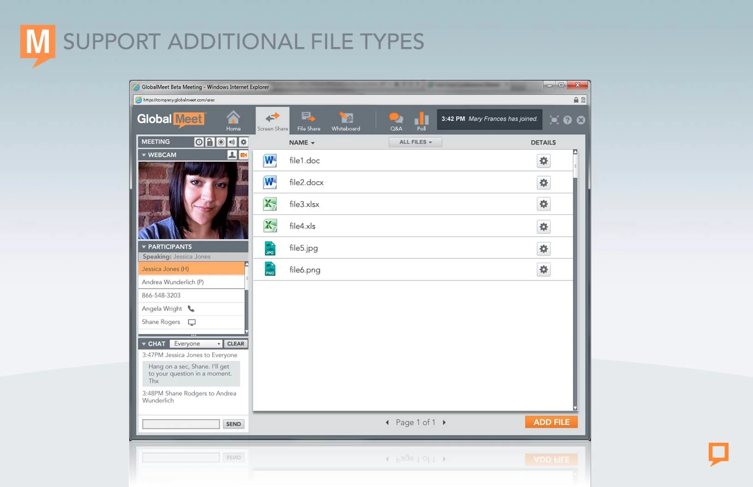This screenshot has width=753, height=487.
Task: Open details gear for file5.jpg
Action: click(x=544, y=249)
